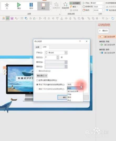Switch to the Effect (效果) tab

coord(38,47)
